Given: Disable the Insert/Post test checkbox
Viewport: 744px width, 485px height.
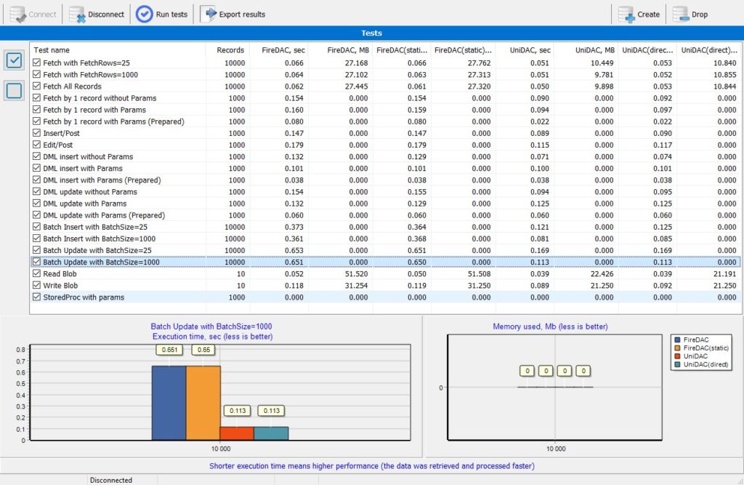Looking at the screenshot, I should pos(36,133).
